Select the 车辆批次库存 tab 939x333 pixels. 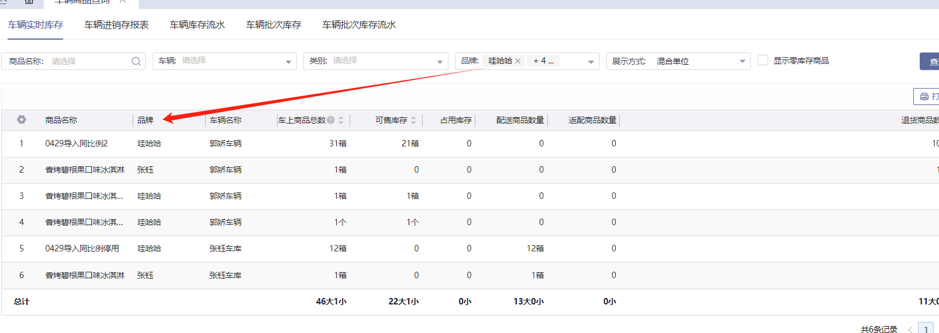[x=274, y=24]
